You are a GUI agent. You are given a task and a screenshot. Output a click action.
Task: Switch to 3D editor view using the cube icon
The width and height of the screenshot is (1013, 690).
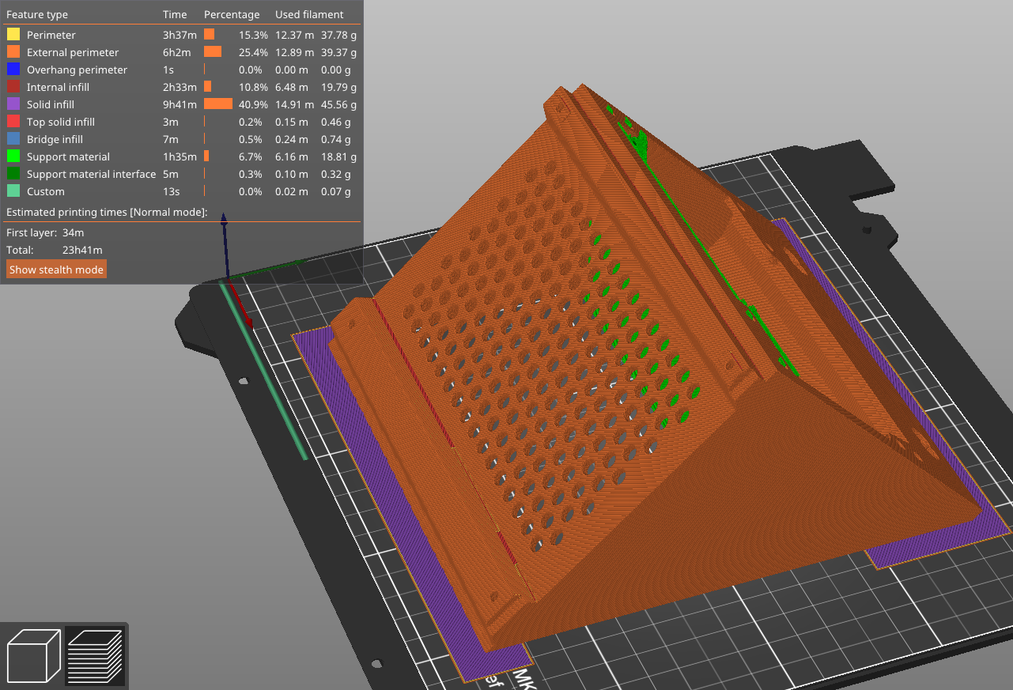point(33,655)
